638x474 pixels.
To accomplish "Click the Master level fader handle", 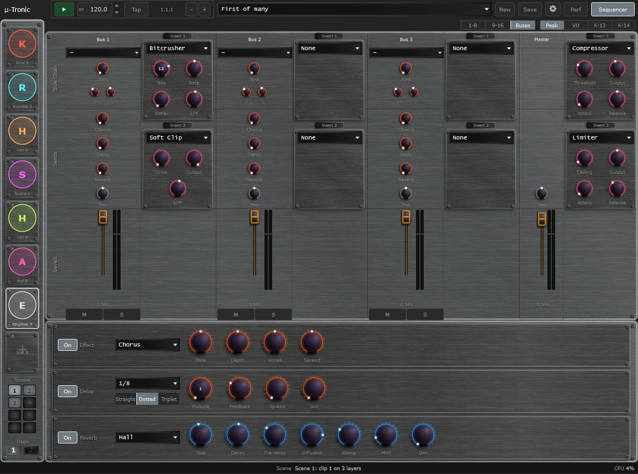I will click(x=541, y=219).
